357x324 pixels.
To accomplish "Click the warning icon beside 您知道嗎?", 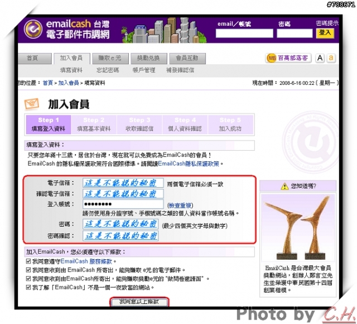I will [x=284, y=186].
